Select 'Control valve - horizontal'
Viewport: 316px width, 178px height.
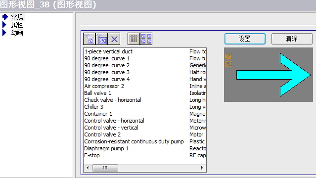pyautogui.click(x=114, y=121)
